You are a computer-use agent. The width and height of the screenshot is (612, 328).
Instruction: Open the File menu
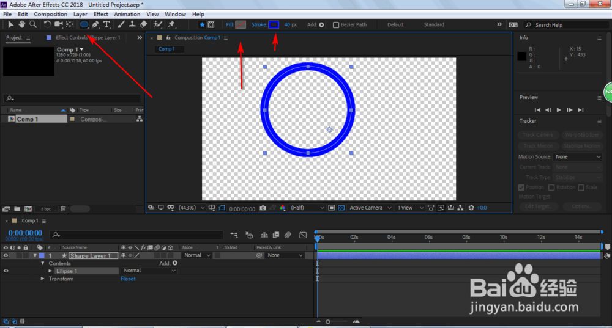tap(7, 14)
